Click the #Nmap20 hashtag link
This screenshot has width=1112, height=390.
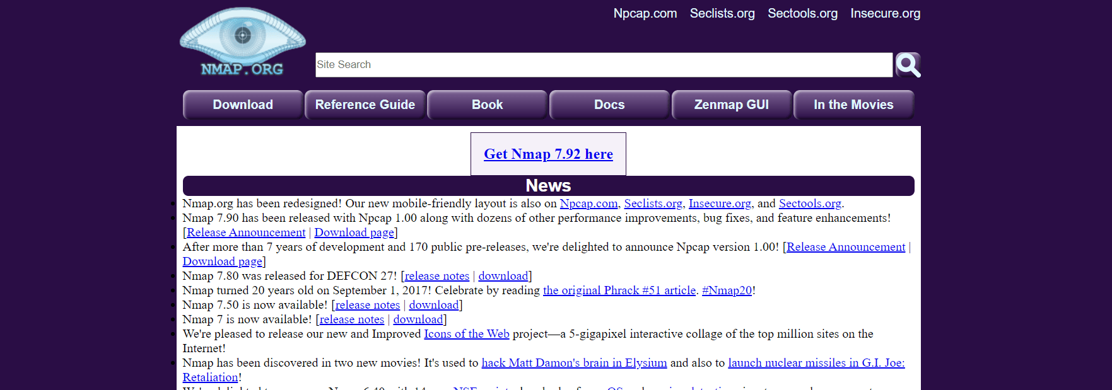(727, 290)
